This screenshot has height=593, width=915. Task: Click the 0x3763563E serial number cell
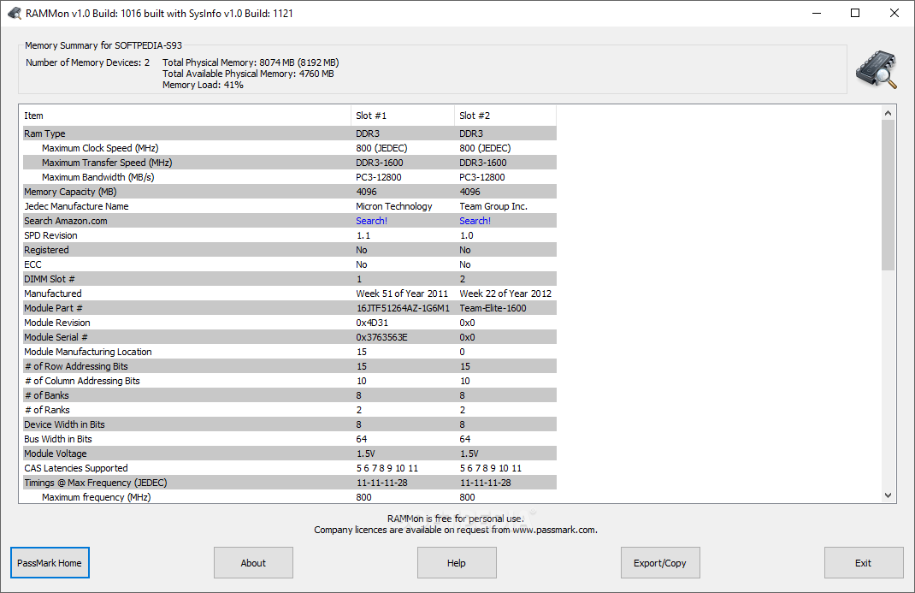point(381,337)
